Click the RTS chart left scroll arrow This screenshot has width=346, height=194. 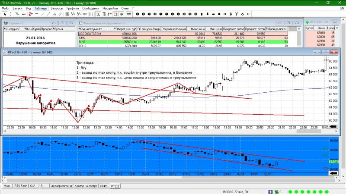point(5,131)
